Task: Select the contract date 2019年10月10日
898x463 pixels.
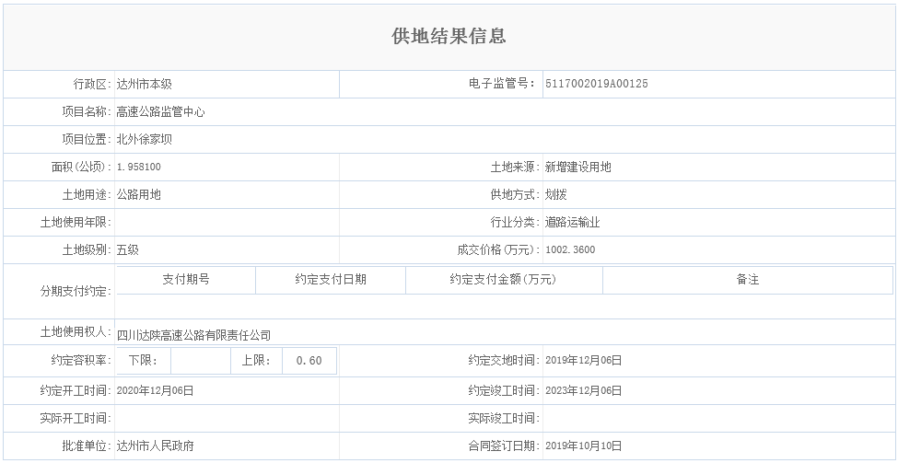Action: 584,446
